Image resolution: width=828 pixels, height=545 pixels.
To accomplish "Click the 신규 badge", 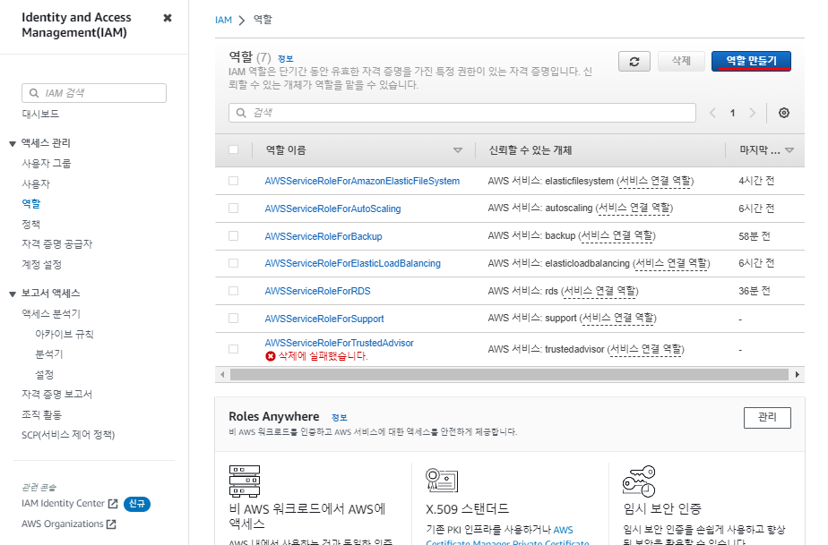I will pyautogui.click(x=137, y=504).
